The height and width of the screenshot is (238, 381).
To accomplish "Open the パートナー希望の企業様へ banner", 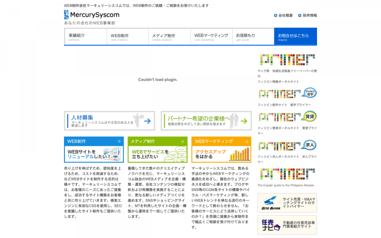I will 206,120.
